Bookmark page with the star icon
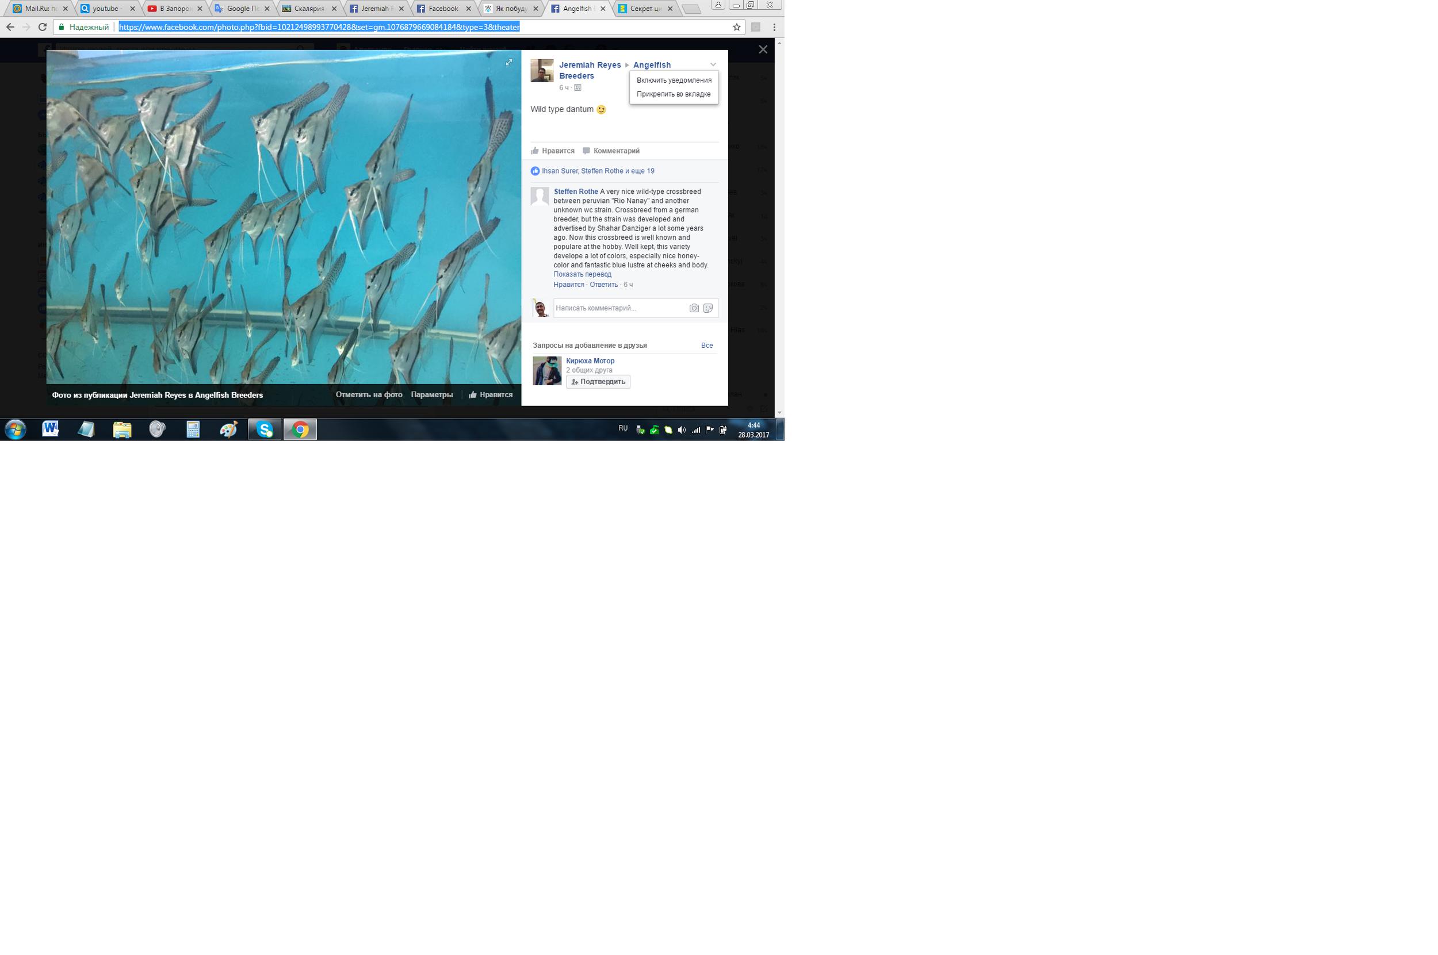The height and width of the screenshot is (955, 1438). [736, 27]
